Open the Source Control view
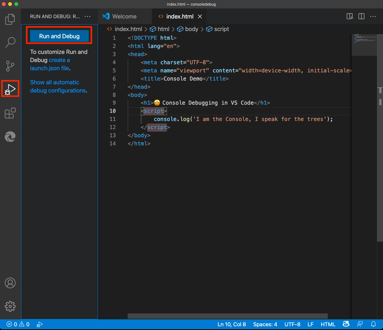Viewport: 383px width, 330px height. [10, 66]
